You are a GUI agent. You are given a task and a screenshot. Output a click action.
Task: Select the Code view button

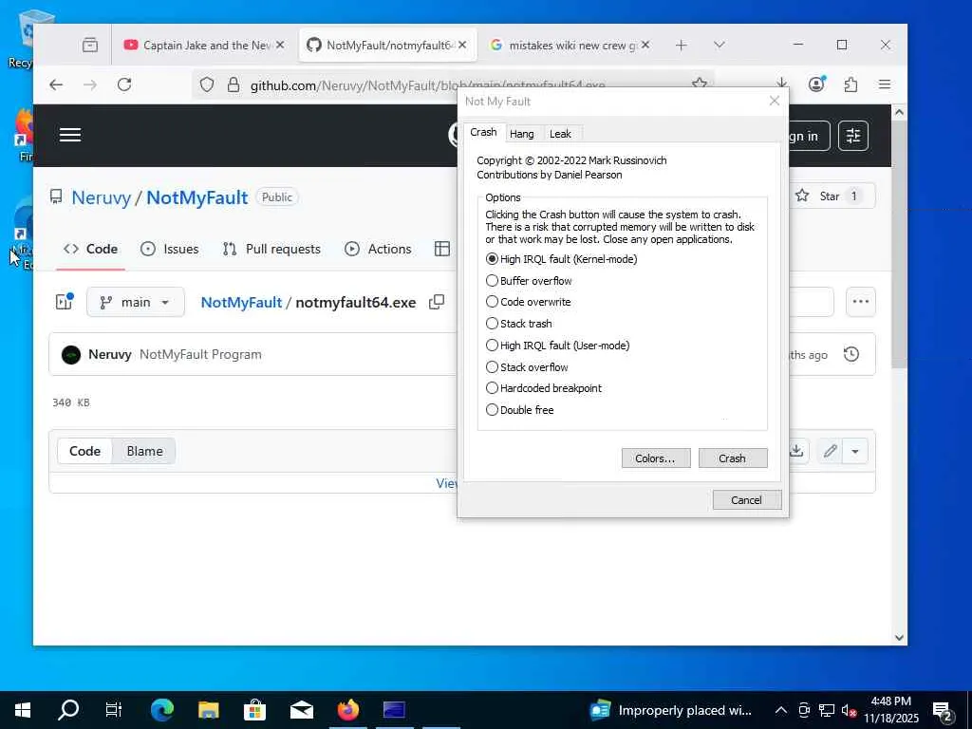84,451
